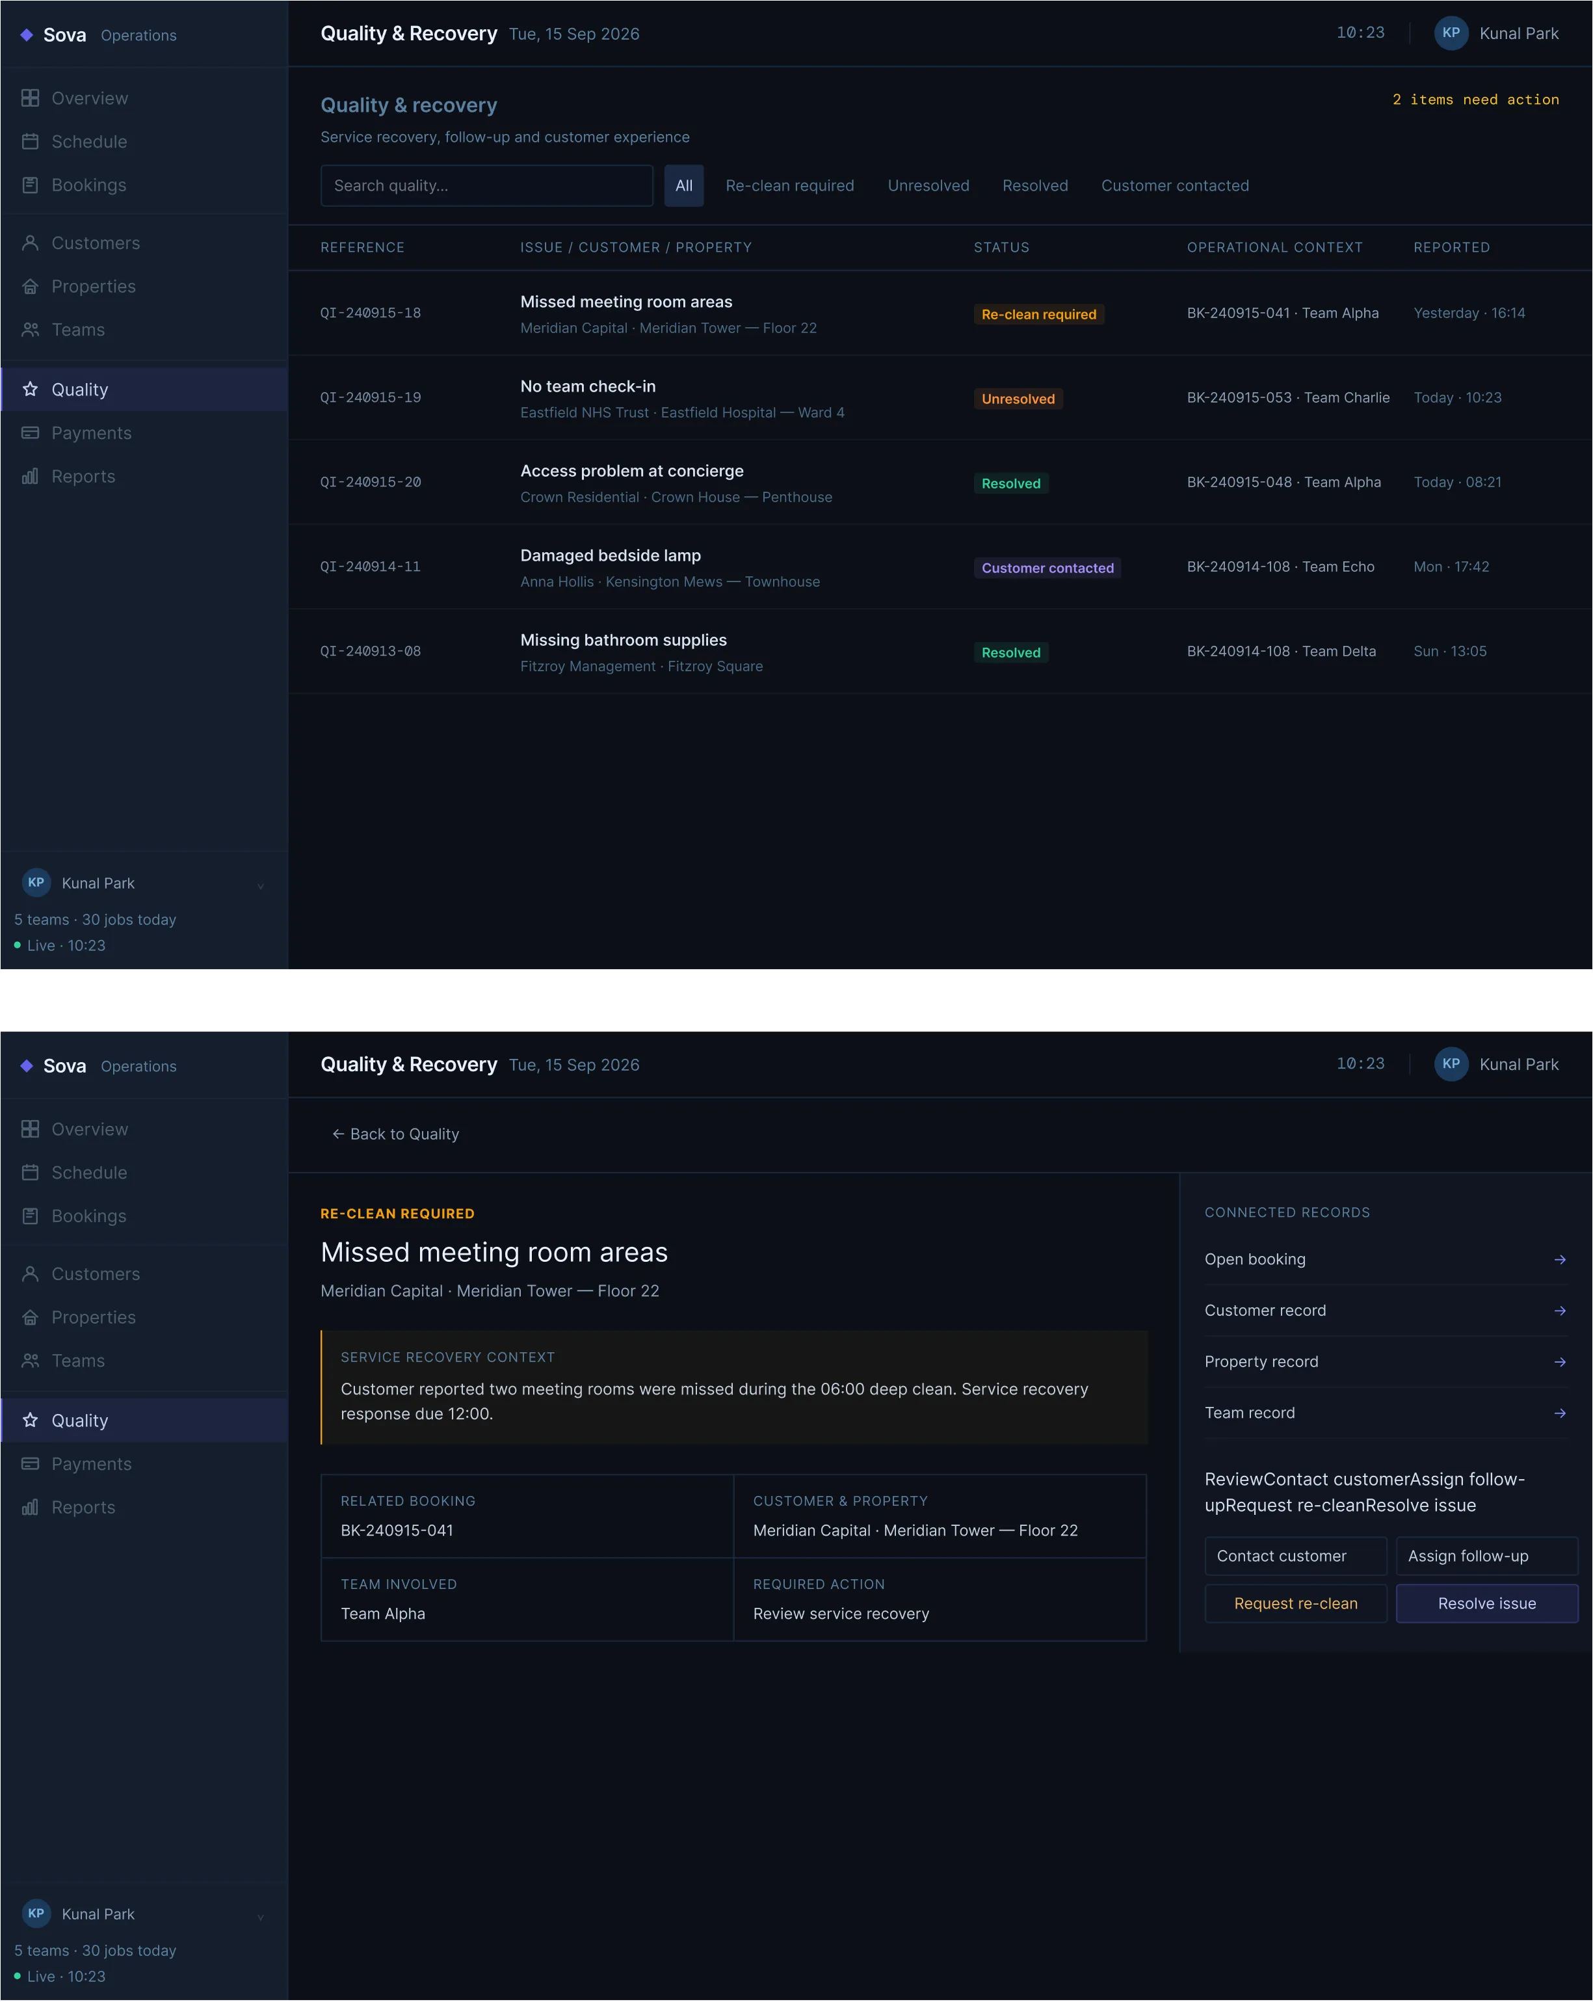Image resolution: width=1593 pixels, height=2002 pixels.
Task: Expand the Kunal Park chevron in the list screen's sidebar
Action: click(x=261, y=885)
